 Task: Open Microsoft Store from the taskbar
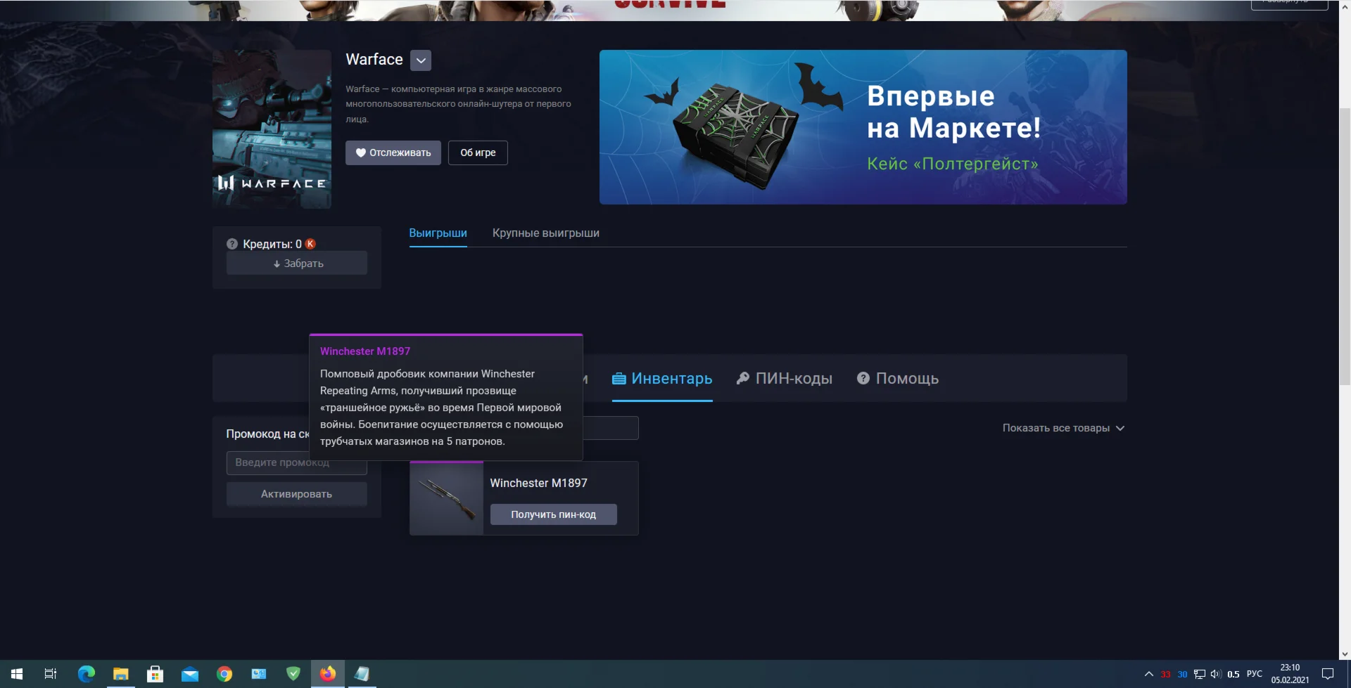(155, 674)
